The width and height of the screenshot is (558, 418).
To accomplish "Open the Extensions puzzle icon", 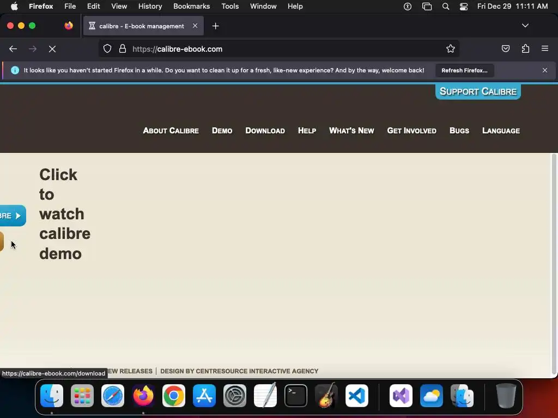I will tap(525, 48).
